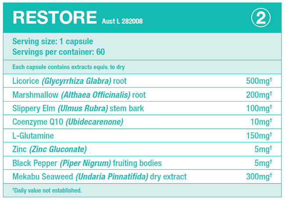Image resolution: width=285 pixels, height=201 pixels.
Task: Click the Serving size: 1 capsule line
Action: point(53,42)
